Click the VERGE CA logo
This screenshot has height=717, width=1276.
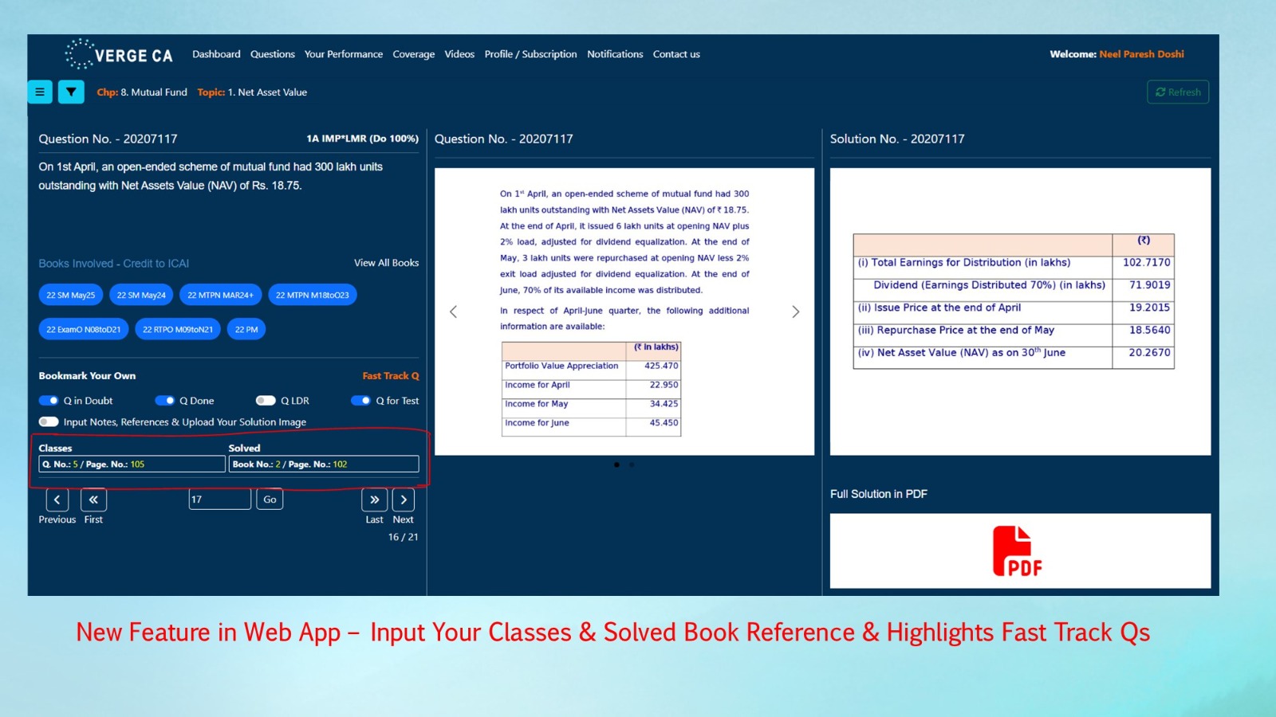pos(119,54)
